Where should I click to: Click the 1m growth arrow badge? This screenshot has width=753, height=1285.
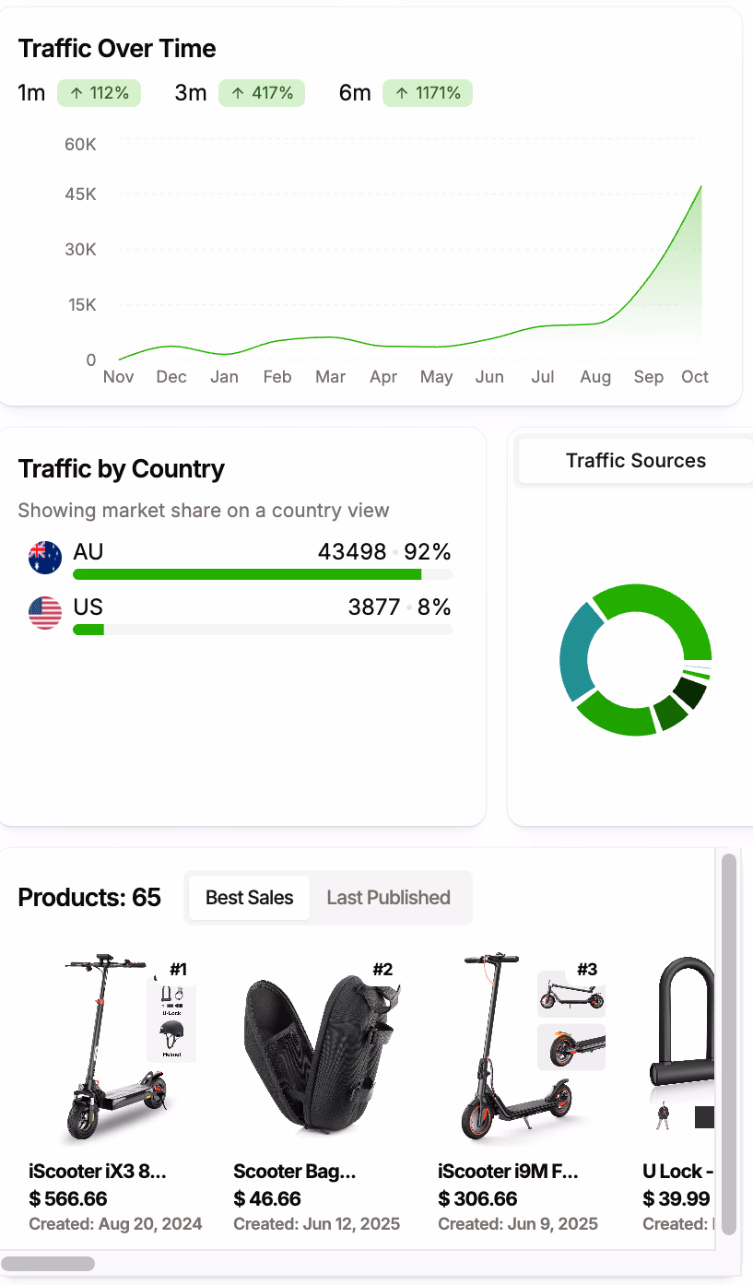pyautogui.click(x=99, y=93)
